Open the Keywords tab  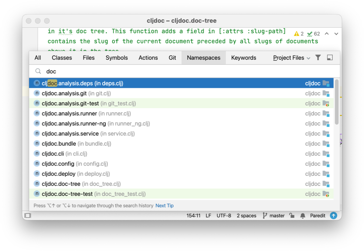pyautogui.click(x=243, y=58)
